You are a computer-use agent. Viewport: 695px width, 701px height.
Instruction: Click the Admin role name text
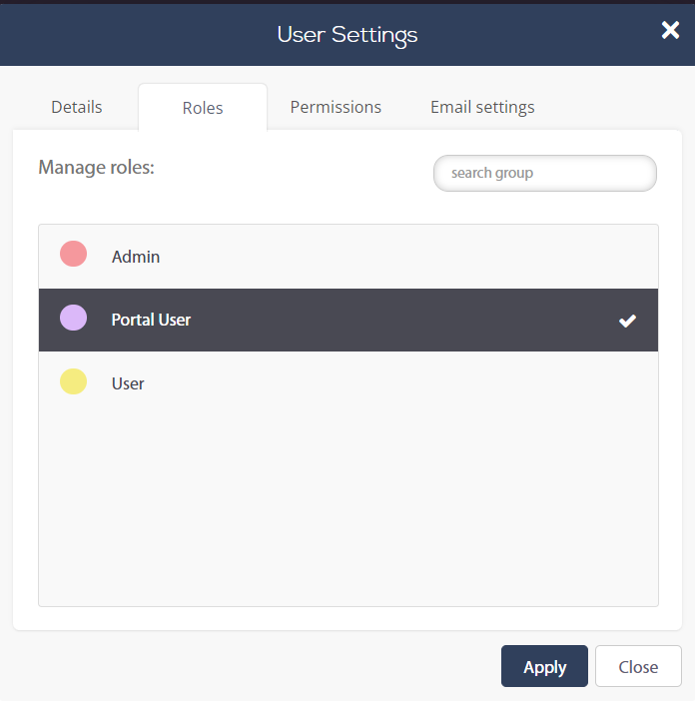(136, 257)
